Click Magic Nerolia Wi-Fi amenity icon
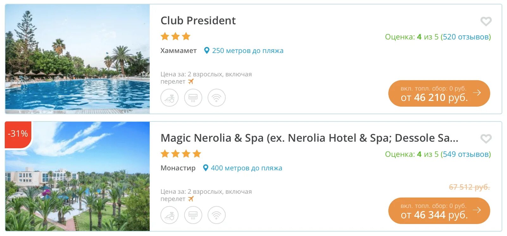Viewport: 507px width, 236px height. click(x=216, y=215)
